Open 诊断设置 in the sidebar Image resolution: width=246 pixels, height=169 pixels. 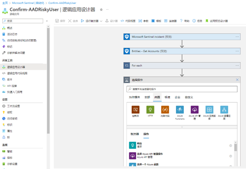pyautogui.click(x=10, y=164)
